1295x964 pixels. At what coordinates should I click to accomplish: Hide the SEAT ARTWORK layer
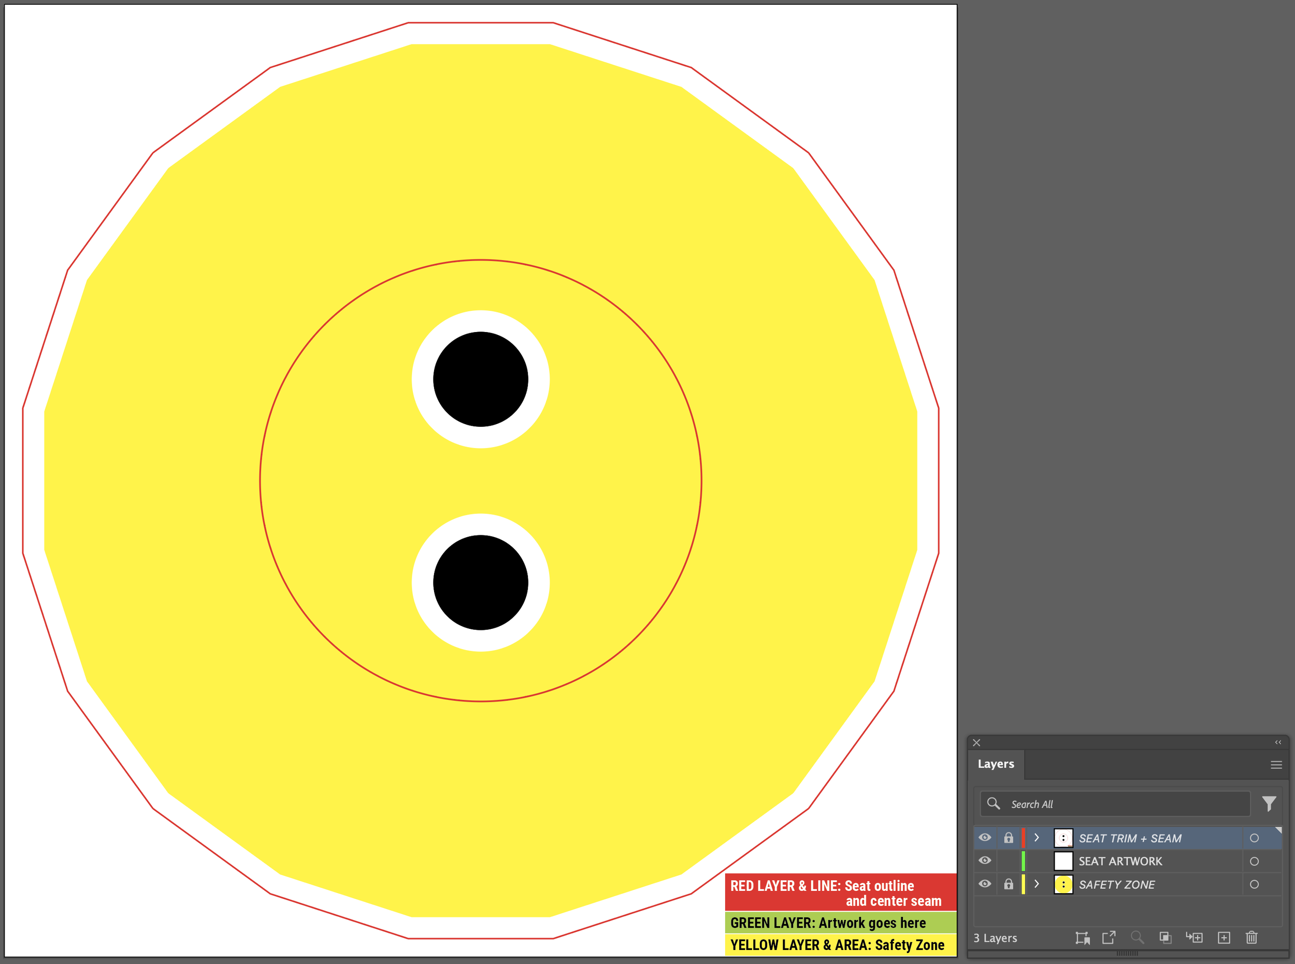pyautogui.click(x=985, y=861)
